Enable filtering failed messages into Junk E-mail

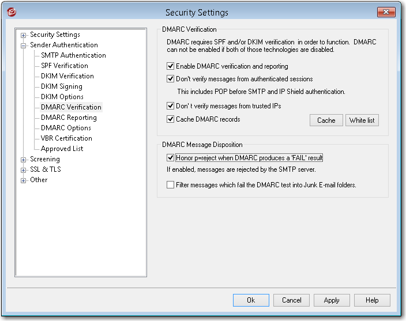coord(171,185)
